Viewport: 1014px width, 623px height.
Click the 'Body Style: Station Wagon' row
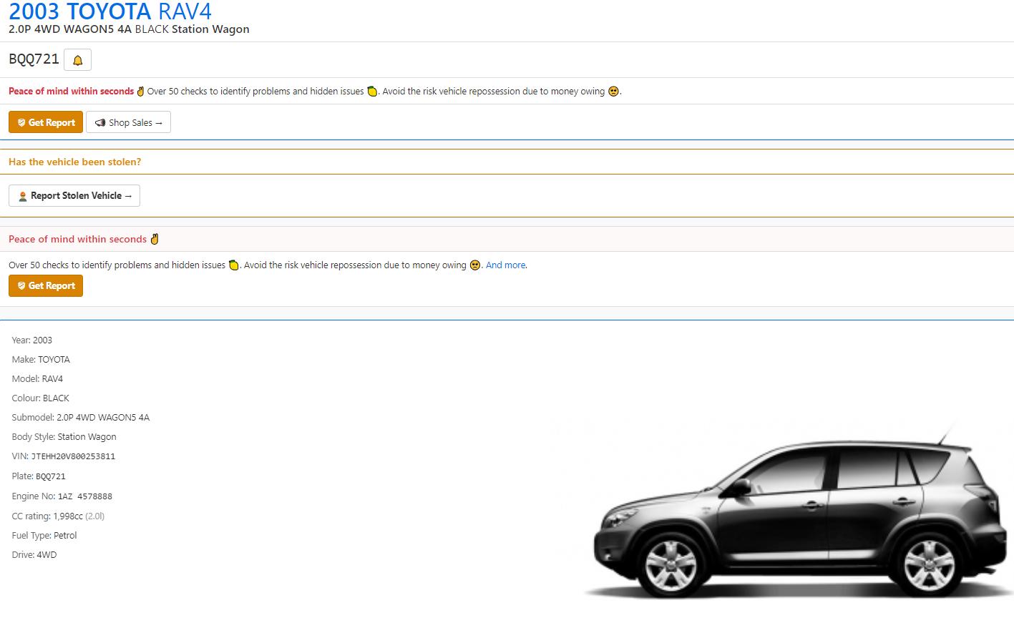(64, 437)
